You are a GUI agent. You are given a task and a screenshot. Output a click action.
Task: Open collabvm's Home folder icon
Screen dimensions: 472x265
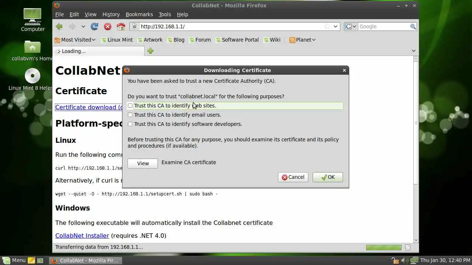coord(32,50)
